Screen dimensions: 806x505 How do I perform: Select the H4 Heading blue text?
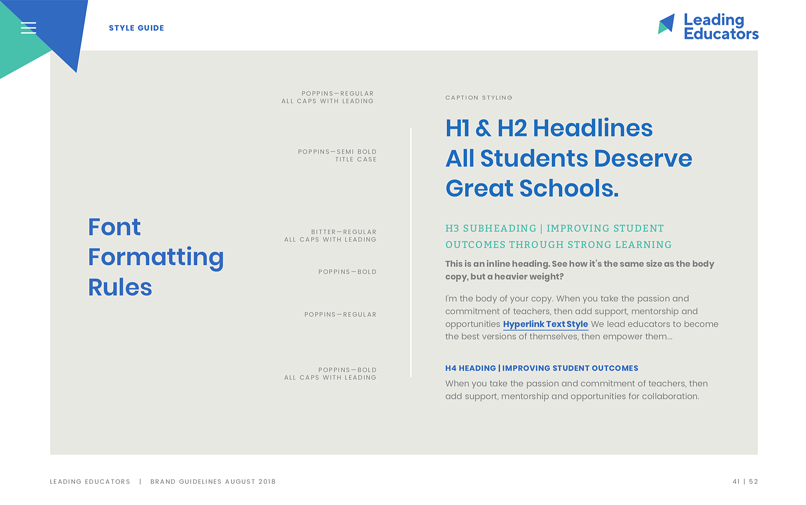click(x=541, y=368)
